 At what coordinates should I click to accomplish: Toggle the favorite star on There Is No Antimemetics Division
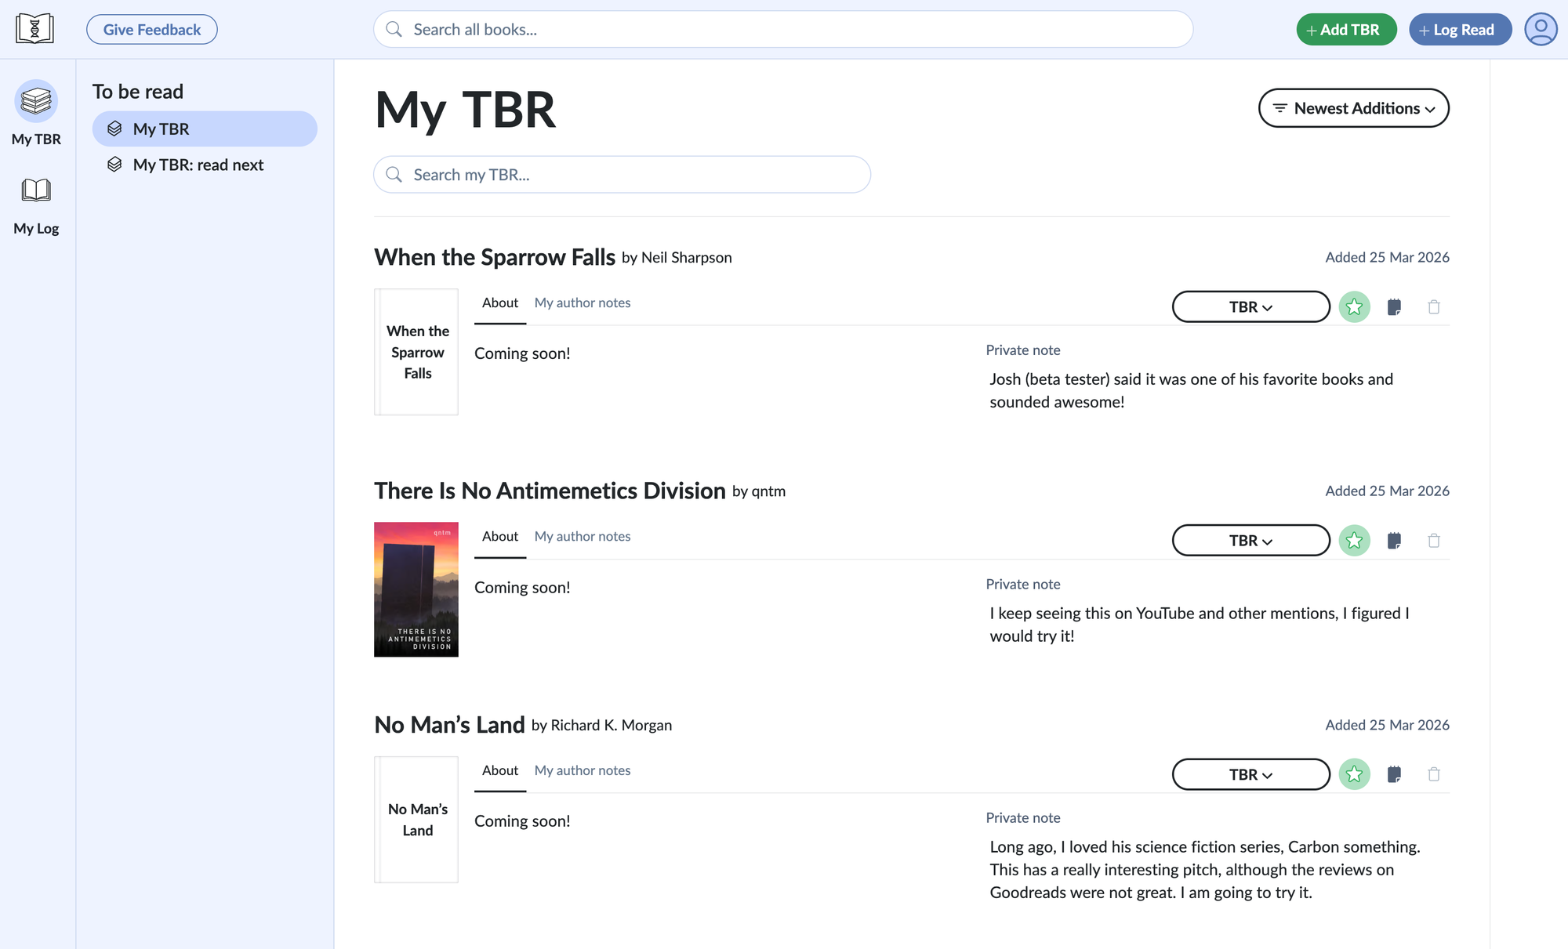(1354, 540)
